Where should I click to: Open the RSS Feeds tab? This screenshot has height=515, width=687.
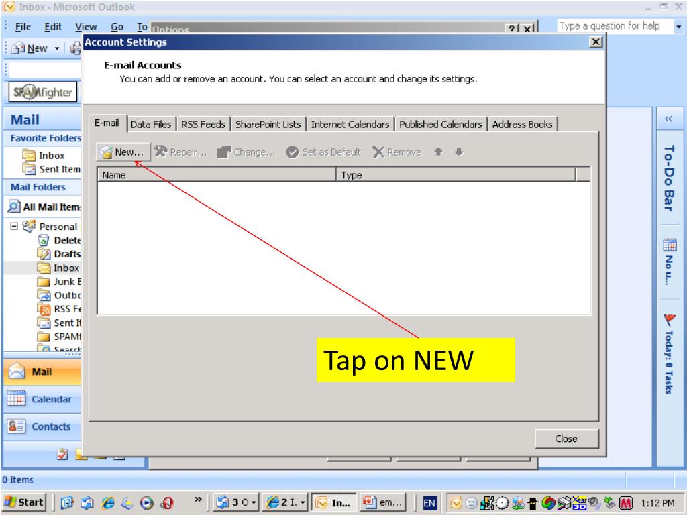point(203,124)
